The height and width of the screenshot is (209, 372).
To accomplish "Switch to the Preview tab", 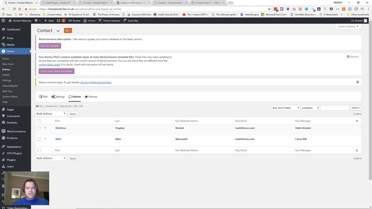I will coord(91,97).
